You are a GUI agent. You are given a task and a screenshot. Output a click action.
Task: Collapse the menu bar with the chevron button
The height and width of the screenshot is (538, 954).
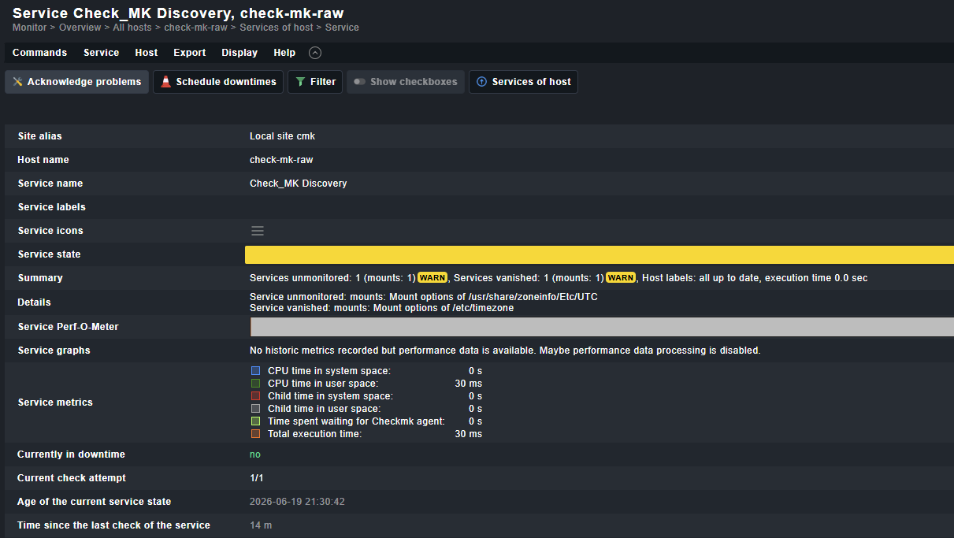coord(315,53)
